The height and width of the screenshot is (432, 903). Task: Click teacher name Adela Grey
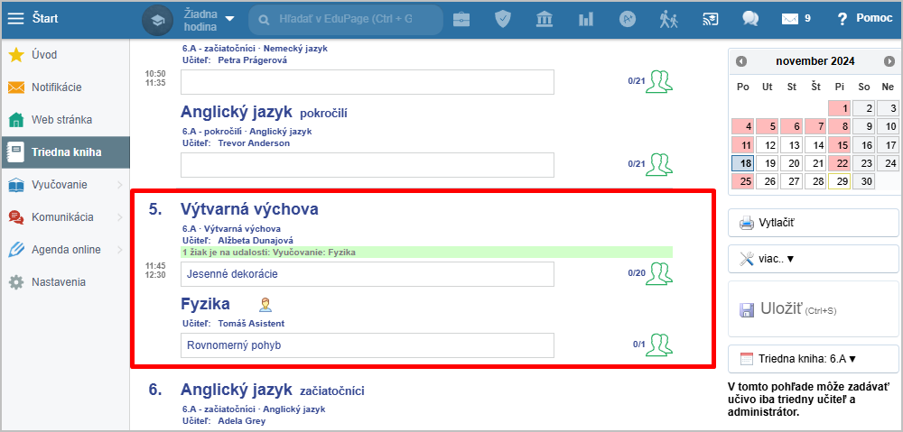tap(242, 421)
